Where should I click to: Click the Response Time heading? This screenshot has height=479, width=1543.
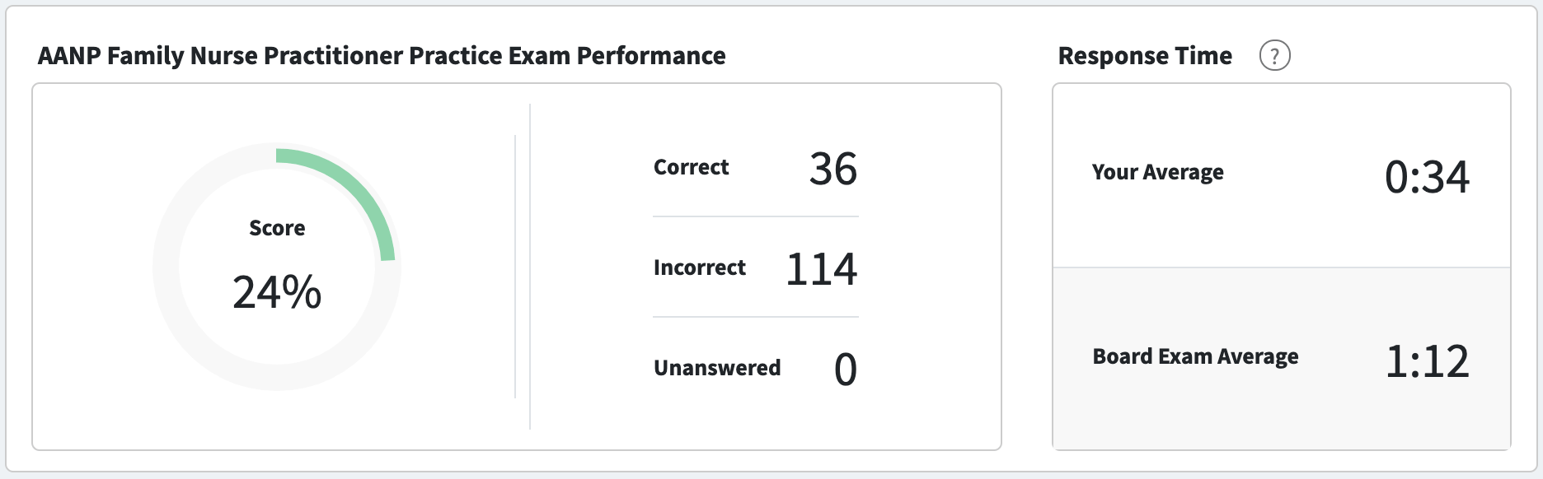(x=1145, y=56)
